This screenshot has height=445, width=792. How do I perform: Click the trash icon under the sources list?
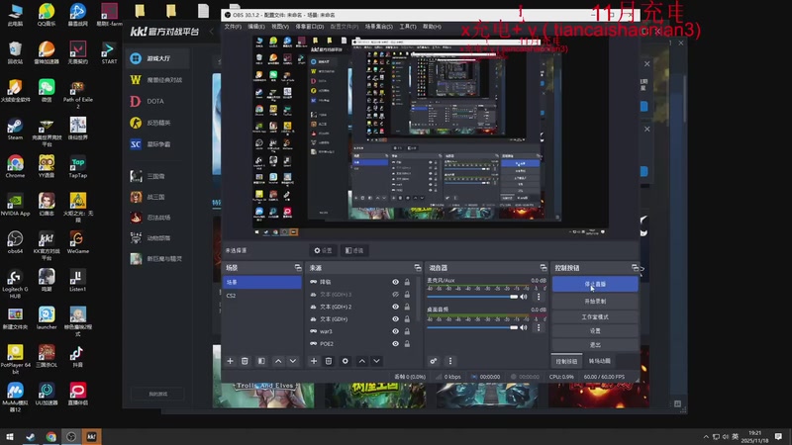pos(329,361)
